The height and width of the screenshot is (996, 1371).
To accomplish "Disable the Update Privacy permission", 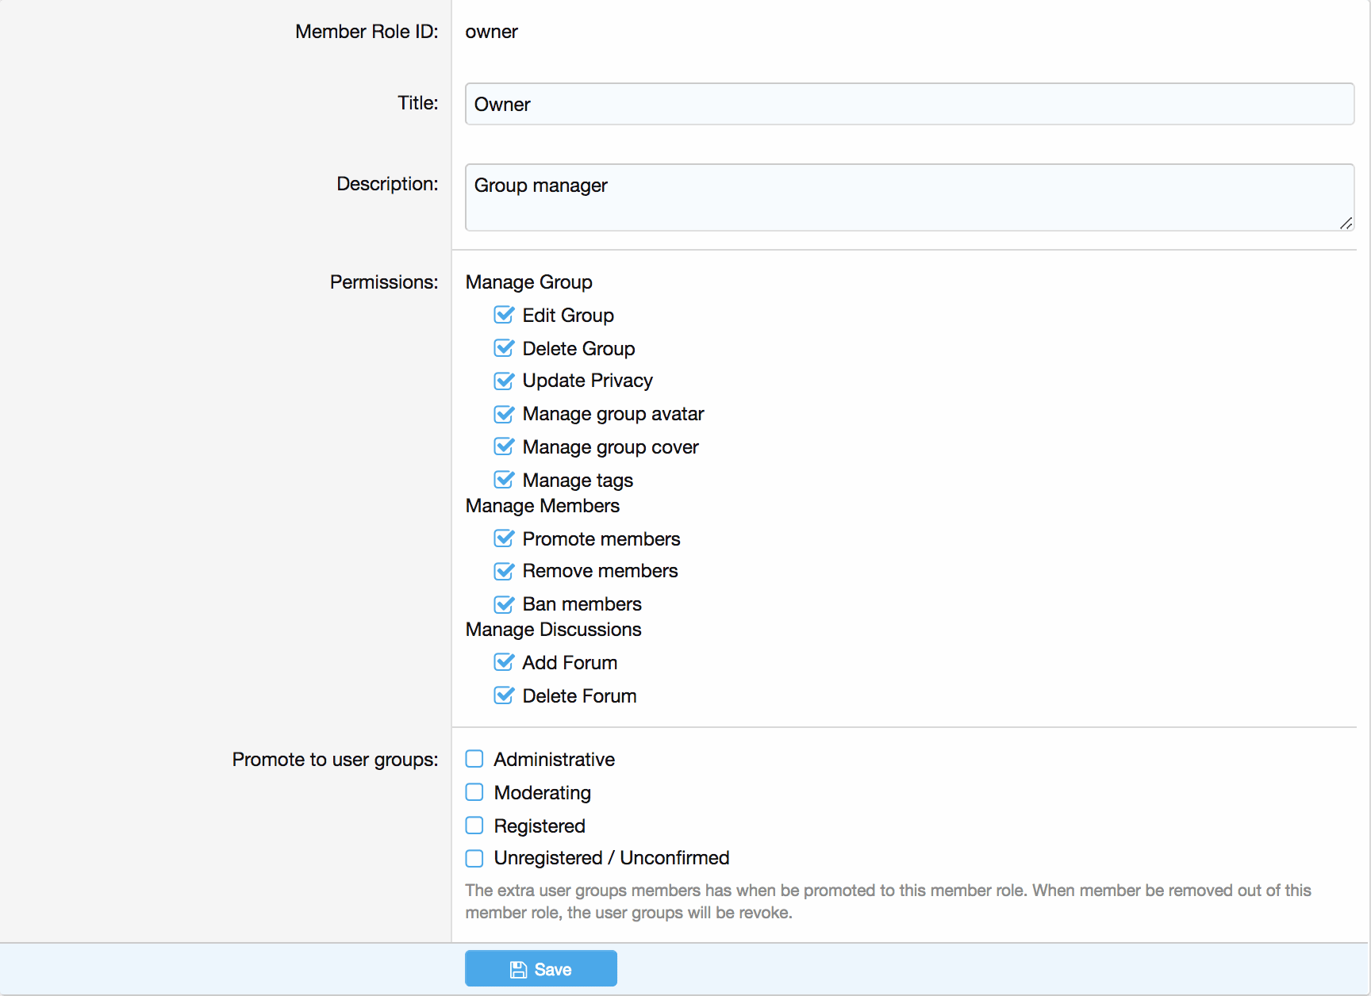I will (504, 381).
